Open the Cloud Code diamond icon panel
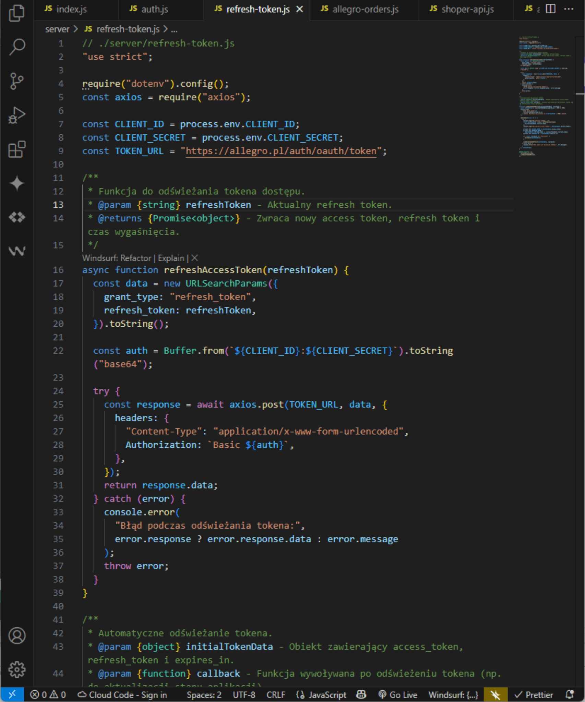The width and height of the screenshot is (585, 702). pos(17,217)
